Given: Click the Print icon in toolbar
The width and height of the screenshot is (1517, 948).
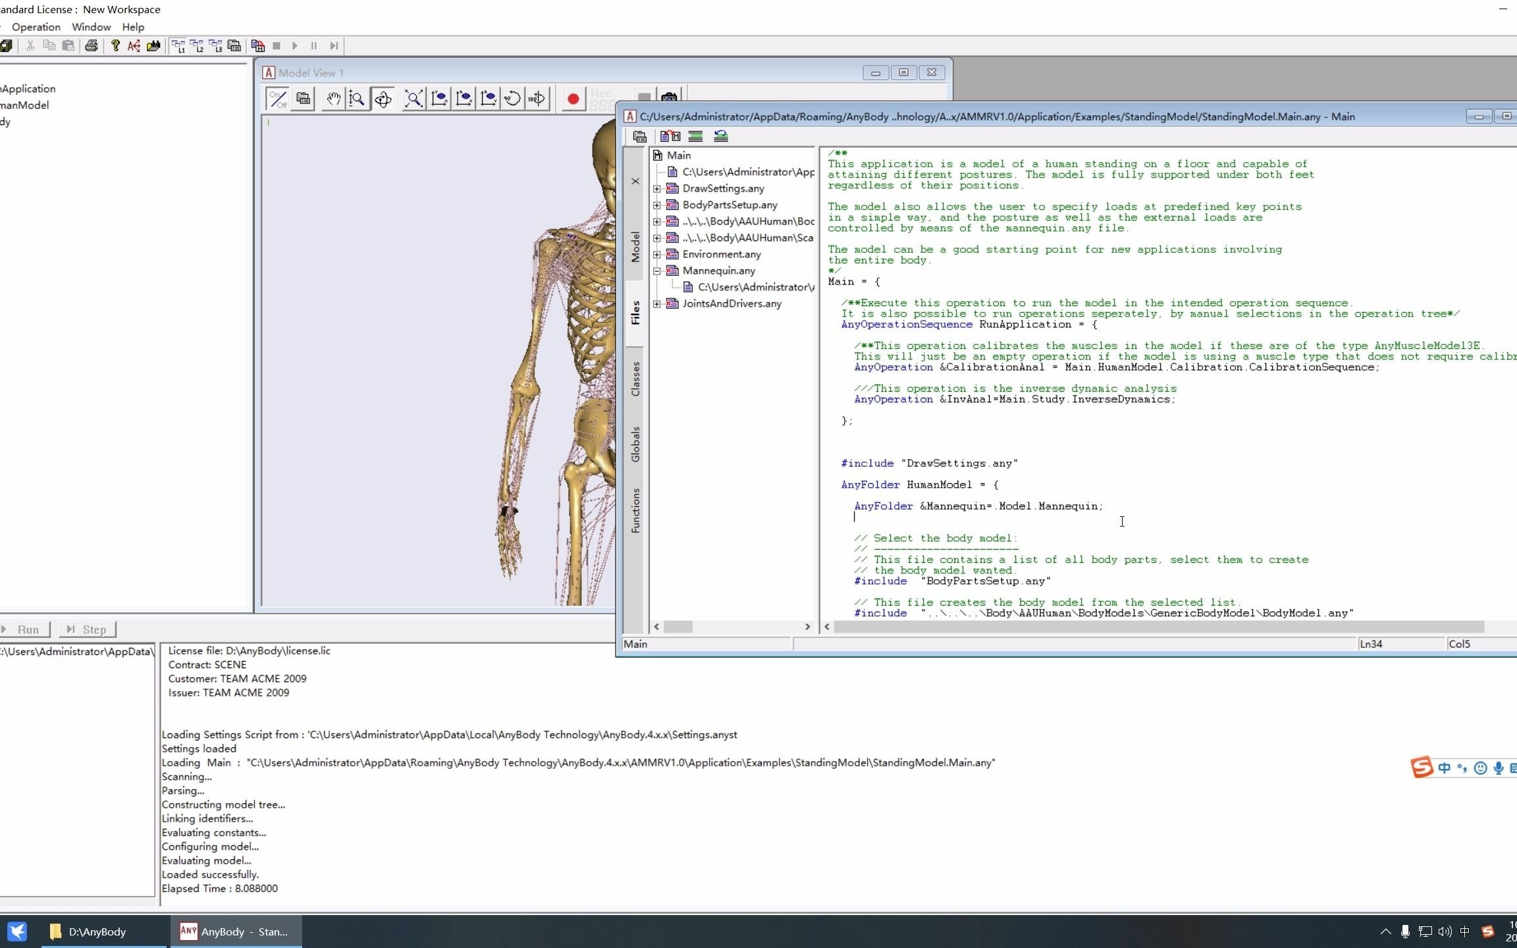Looking at the screenshot, I should [92, 45].
